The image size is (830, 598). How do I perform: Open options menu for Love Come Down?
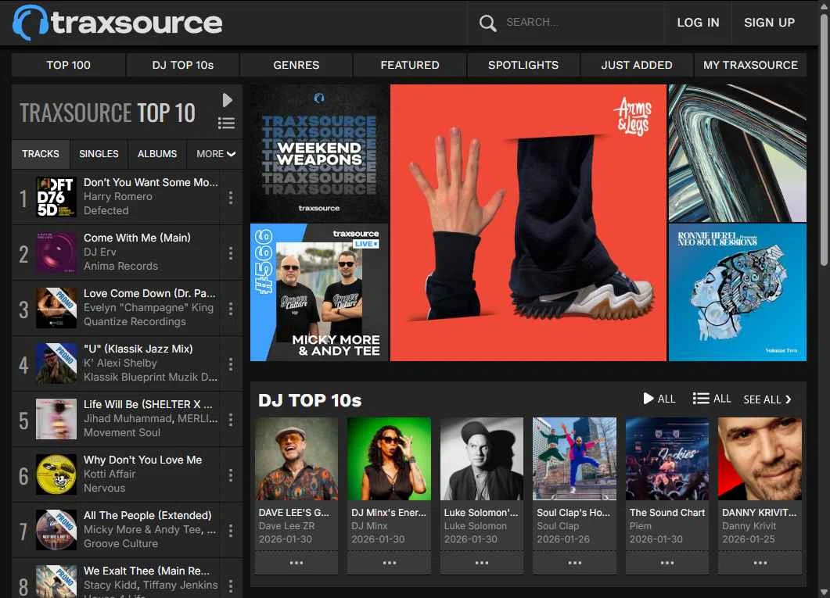(x=231, y=308)
